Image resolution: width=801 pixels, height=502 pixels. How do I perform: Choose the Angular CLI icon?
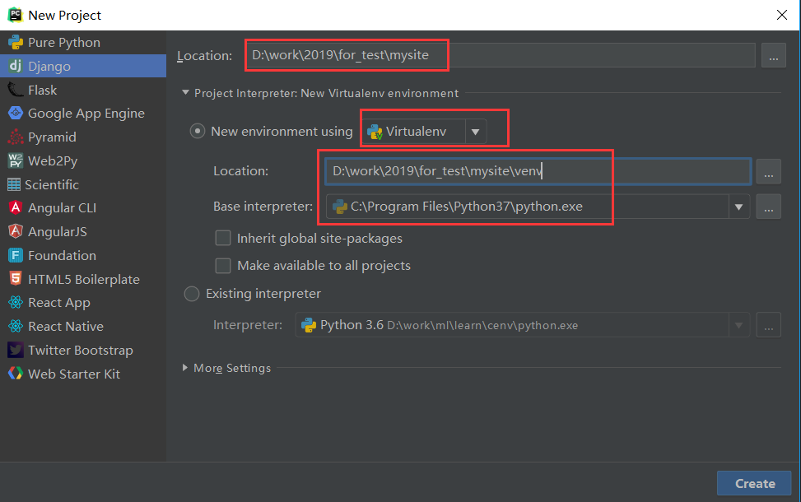(15, 208)
